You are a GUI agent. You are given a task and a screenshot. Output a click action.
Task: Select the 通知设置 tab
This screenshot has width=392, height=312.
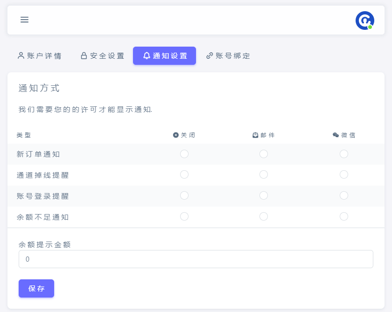point(164,56)
